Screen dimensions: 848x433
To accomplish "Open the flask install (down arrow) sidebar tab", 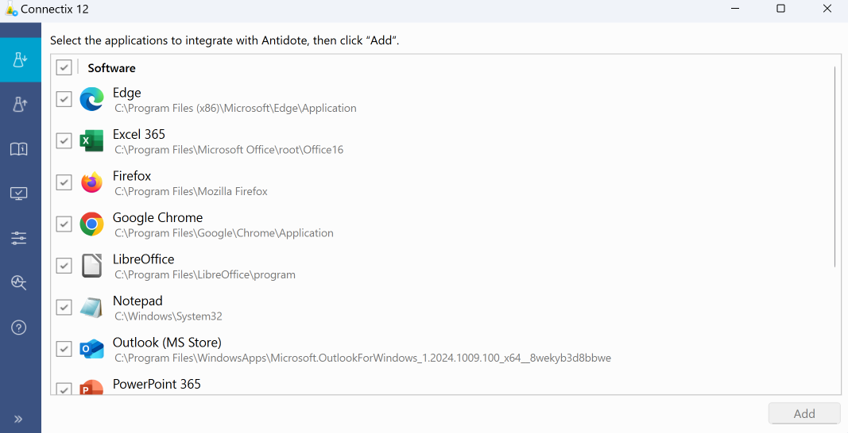I will click(x=20, y=59).
